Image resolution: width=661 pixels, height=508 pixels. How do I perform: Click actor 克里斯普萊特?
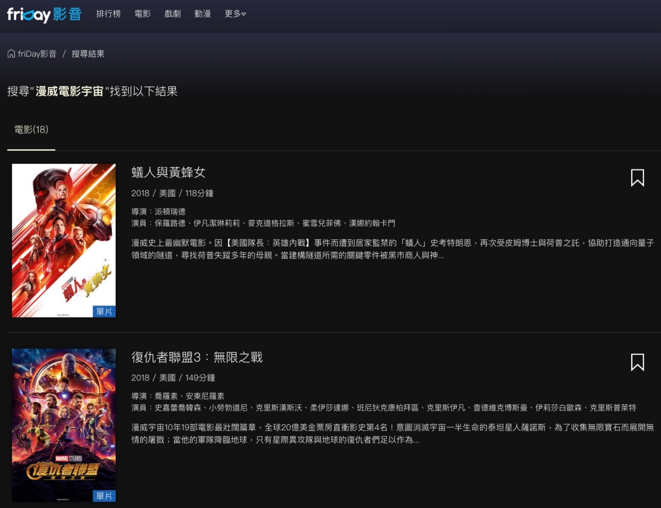click(613, 408)
